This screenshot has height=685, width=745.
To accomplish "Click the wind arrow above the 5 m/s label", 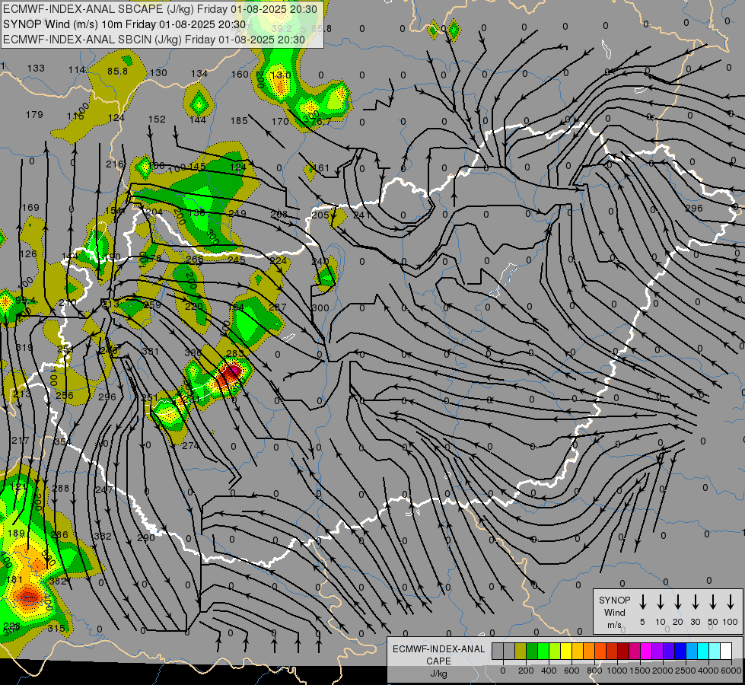I will click(x=642, y=601).
